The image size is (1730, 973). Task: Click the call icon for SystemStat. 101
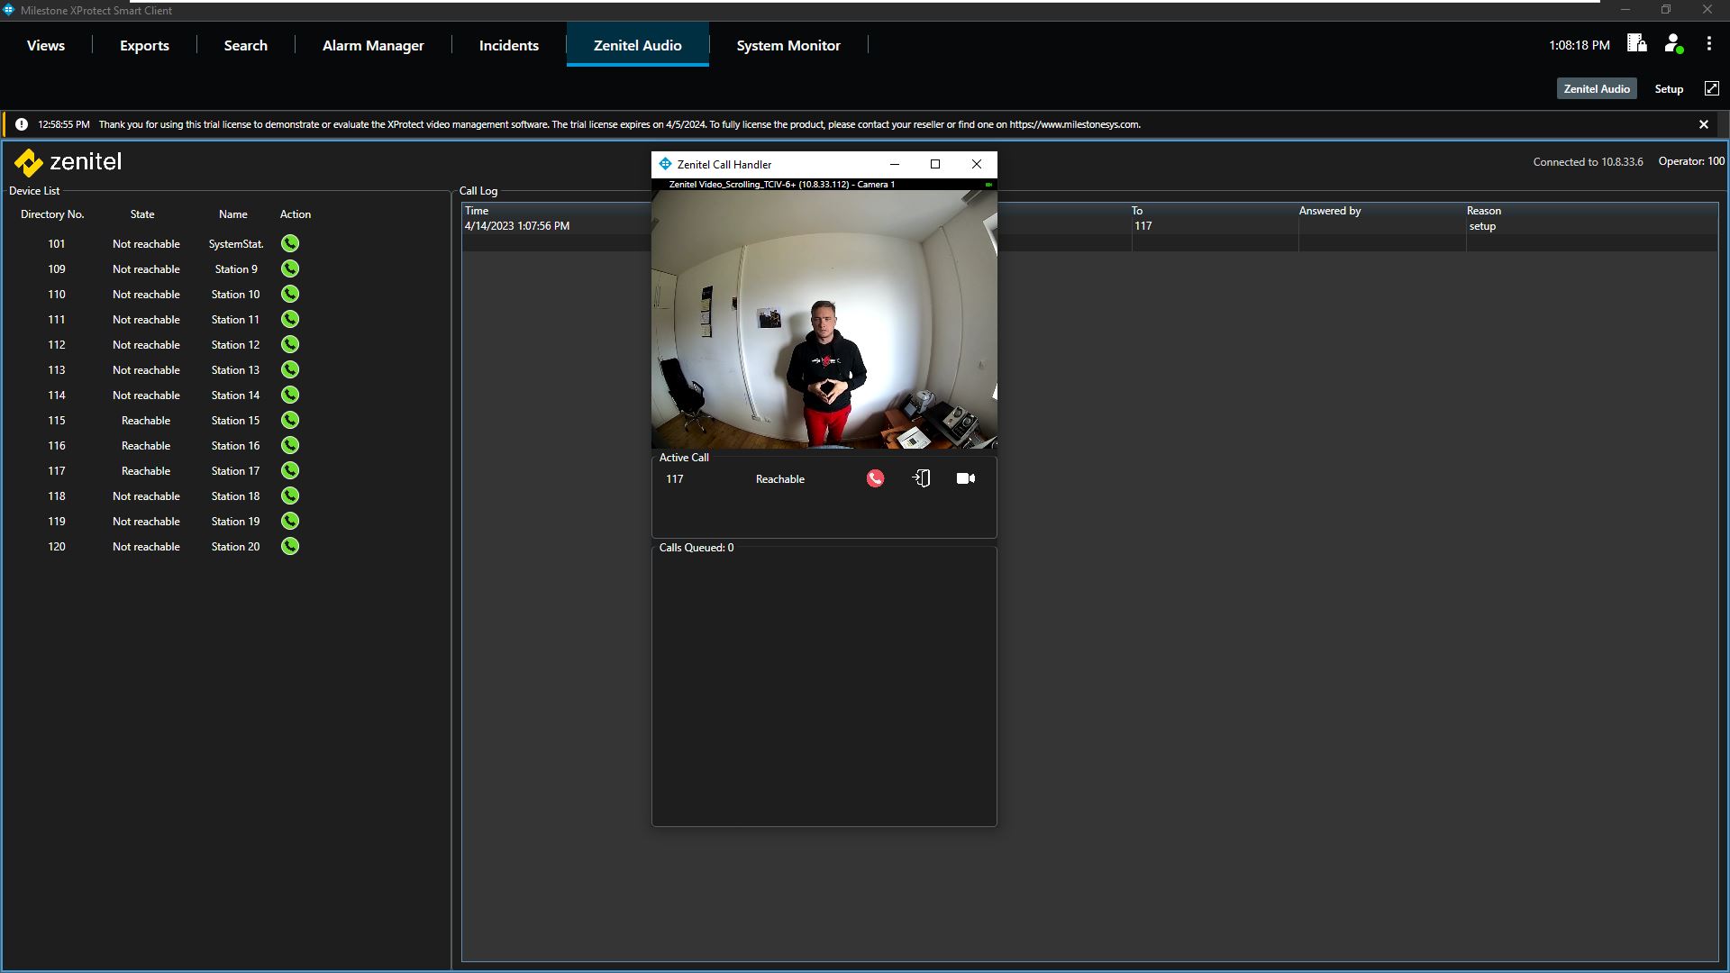[289, 244]
